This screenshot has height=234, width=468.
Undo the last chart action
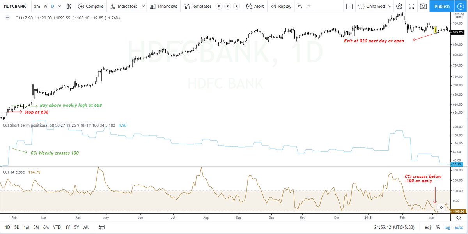pos(300,6)
